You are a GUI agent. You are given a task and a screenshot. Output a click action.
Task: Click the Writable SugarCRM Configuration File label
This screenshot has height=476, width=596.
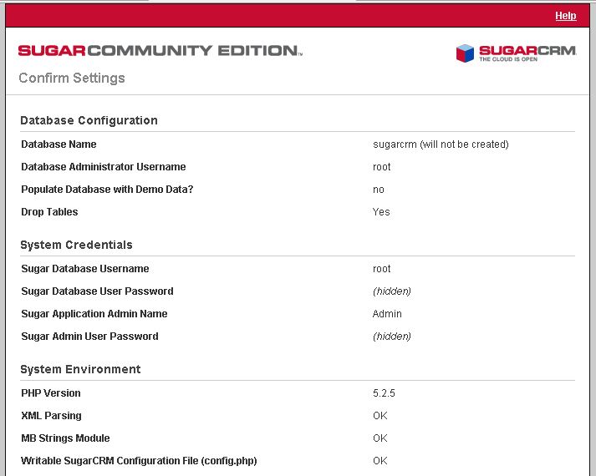[139, 461]
